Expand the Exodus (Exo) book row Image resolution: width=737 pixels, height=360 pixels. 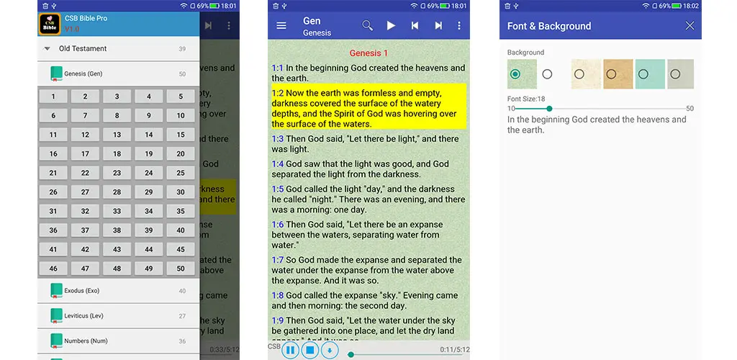(x=119, y=291)
